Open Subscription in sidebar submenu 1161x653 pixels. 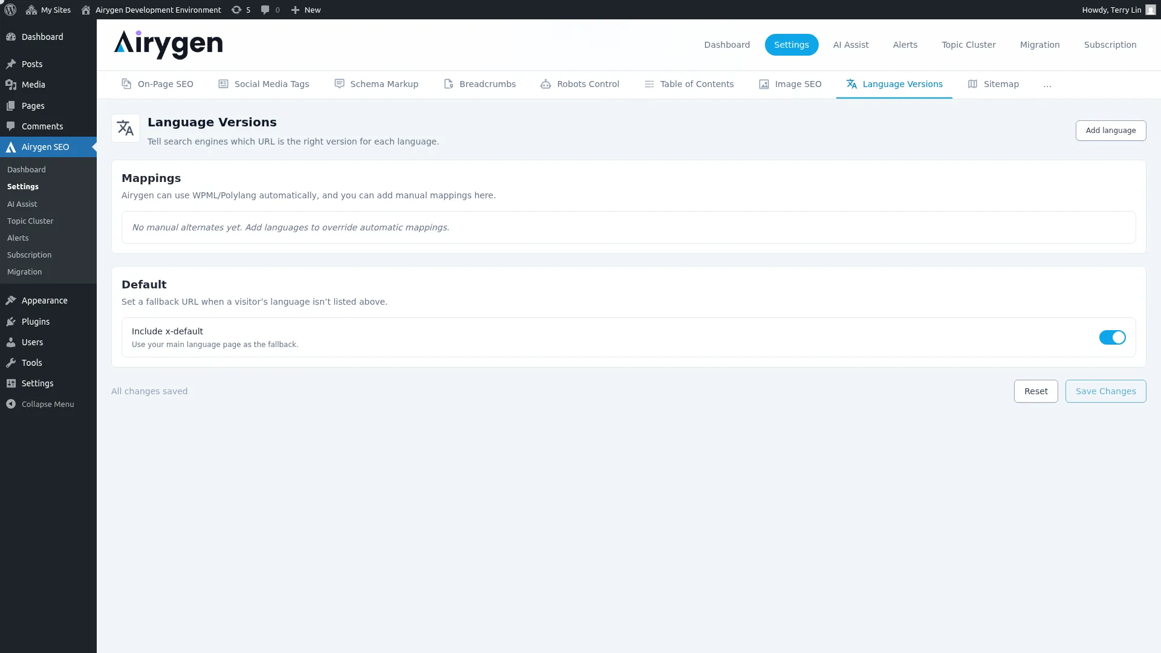(30, 255)
